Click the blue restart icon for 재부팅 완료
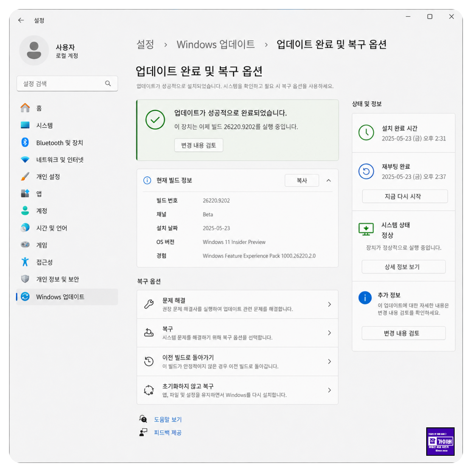472x472 pixels. coord(366,172)
